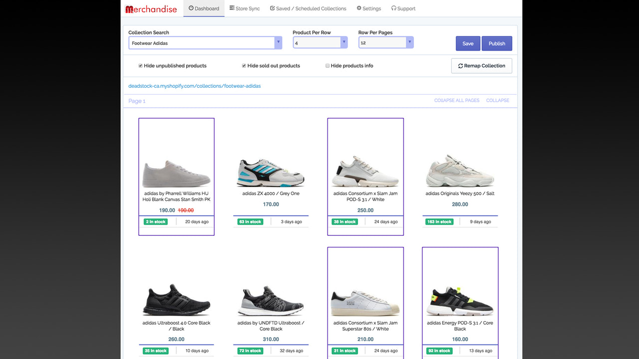Enable Hide products info
This screenshot has width=639, height=359.
(x=327, y=65)
